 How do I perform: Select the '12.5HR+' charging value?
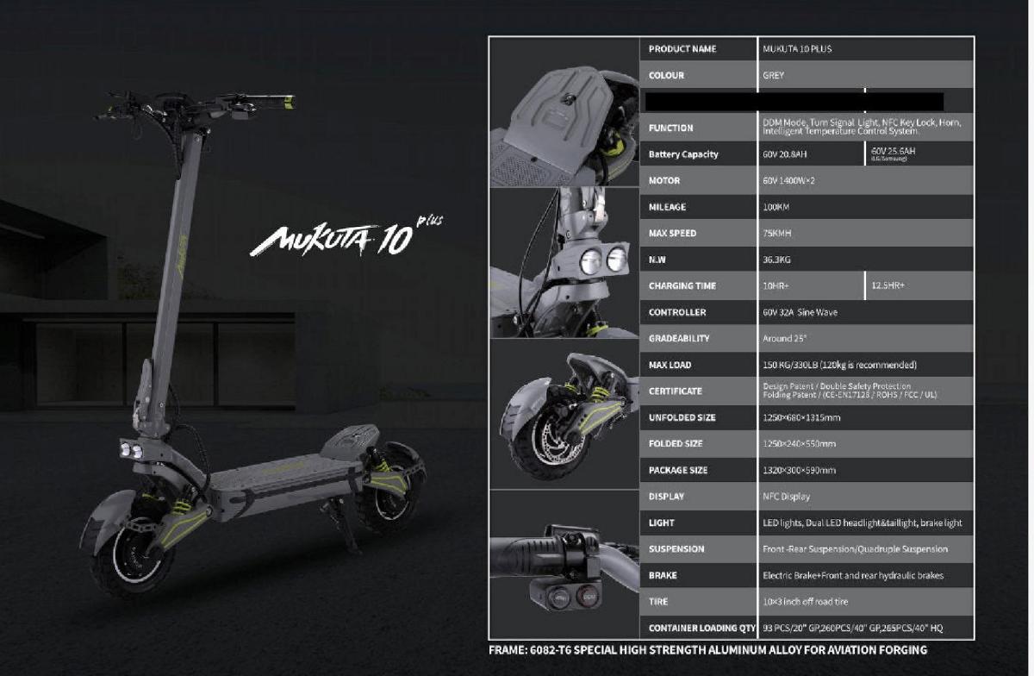888,285
